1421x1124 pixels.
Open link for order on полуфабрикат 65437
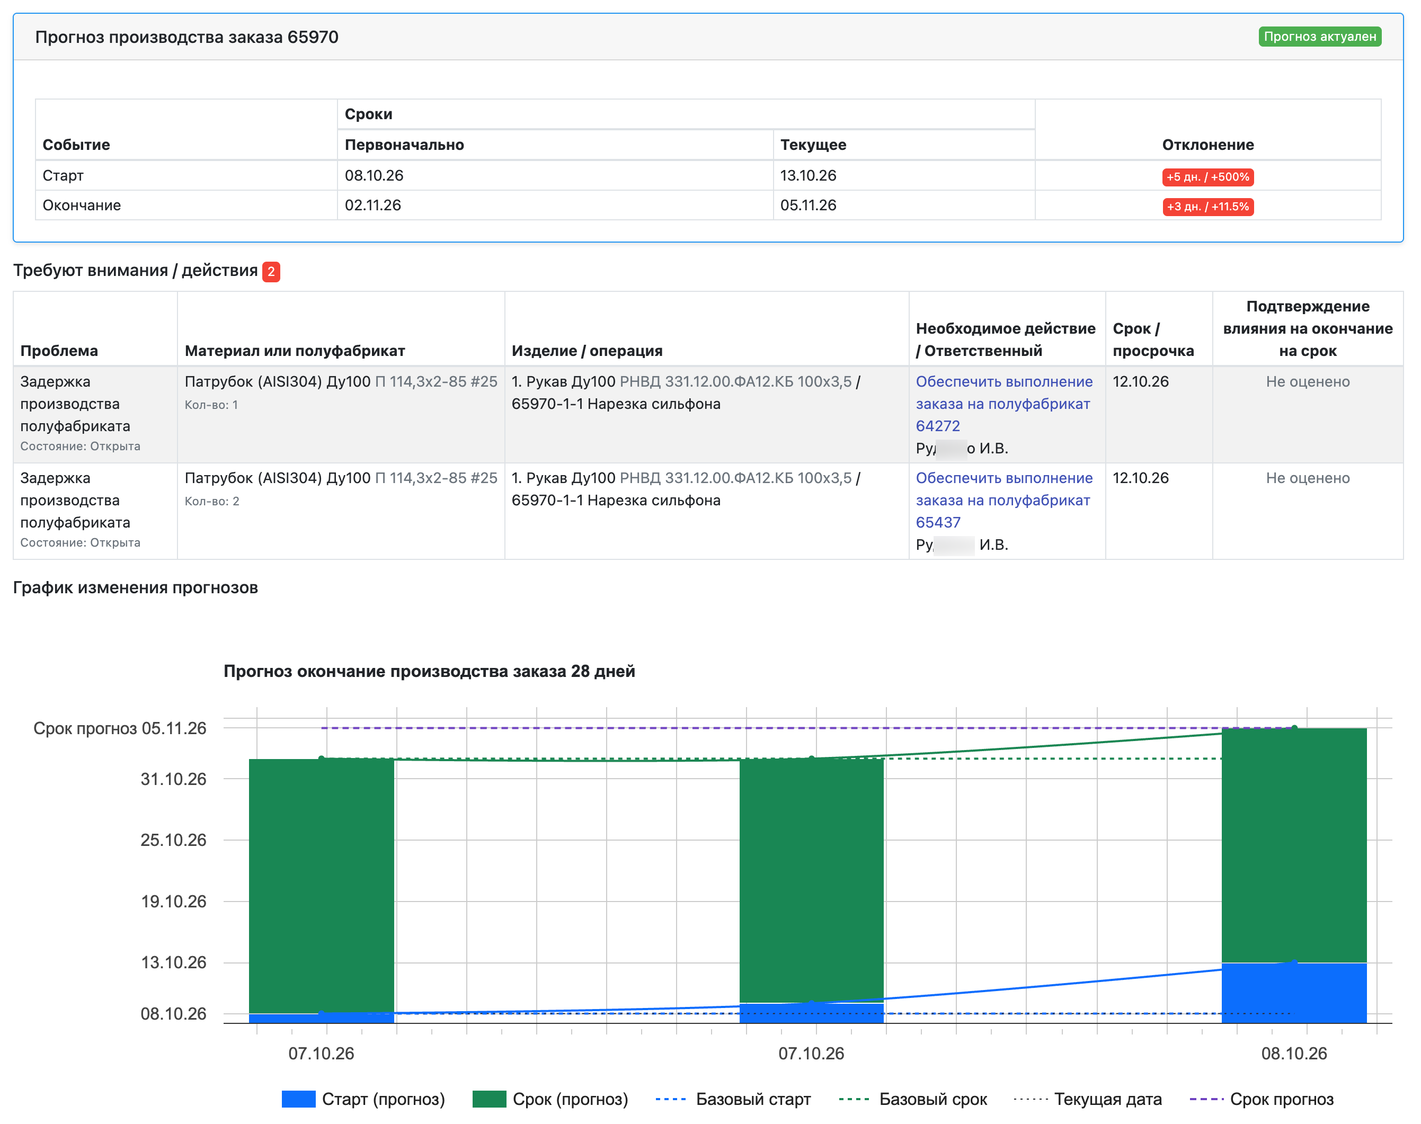tap(1003, 500)
